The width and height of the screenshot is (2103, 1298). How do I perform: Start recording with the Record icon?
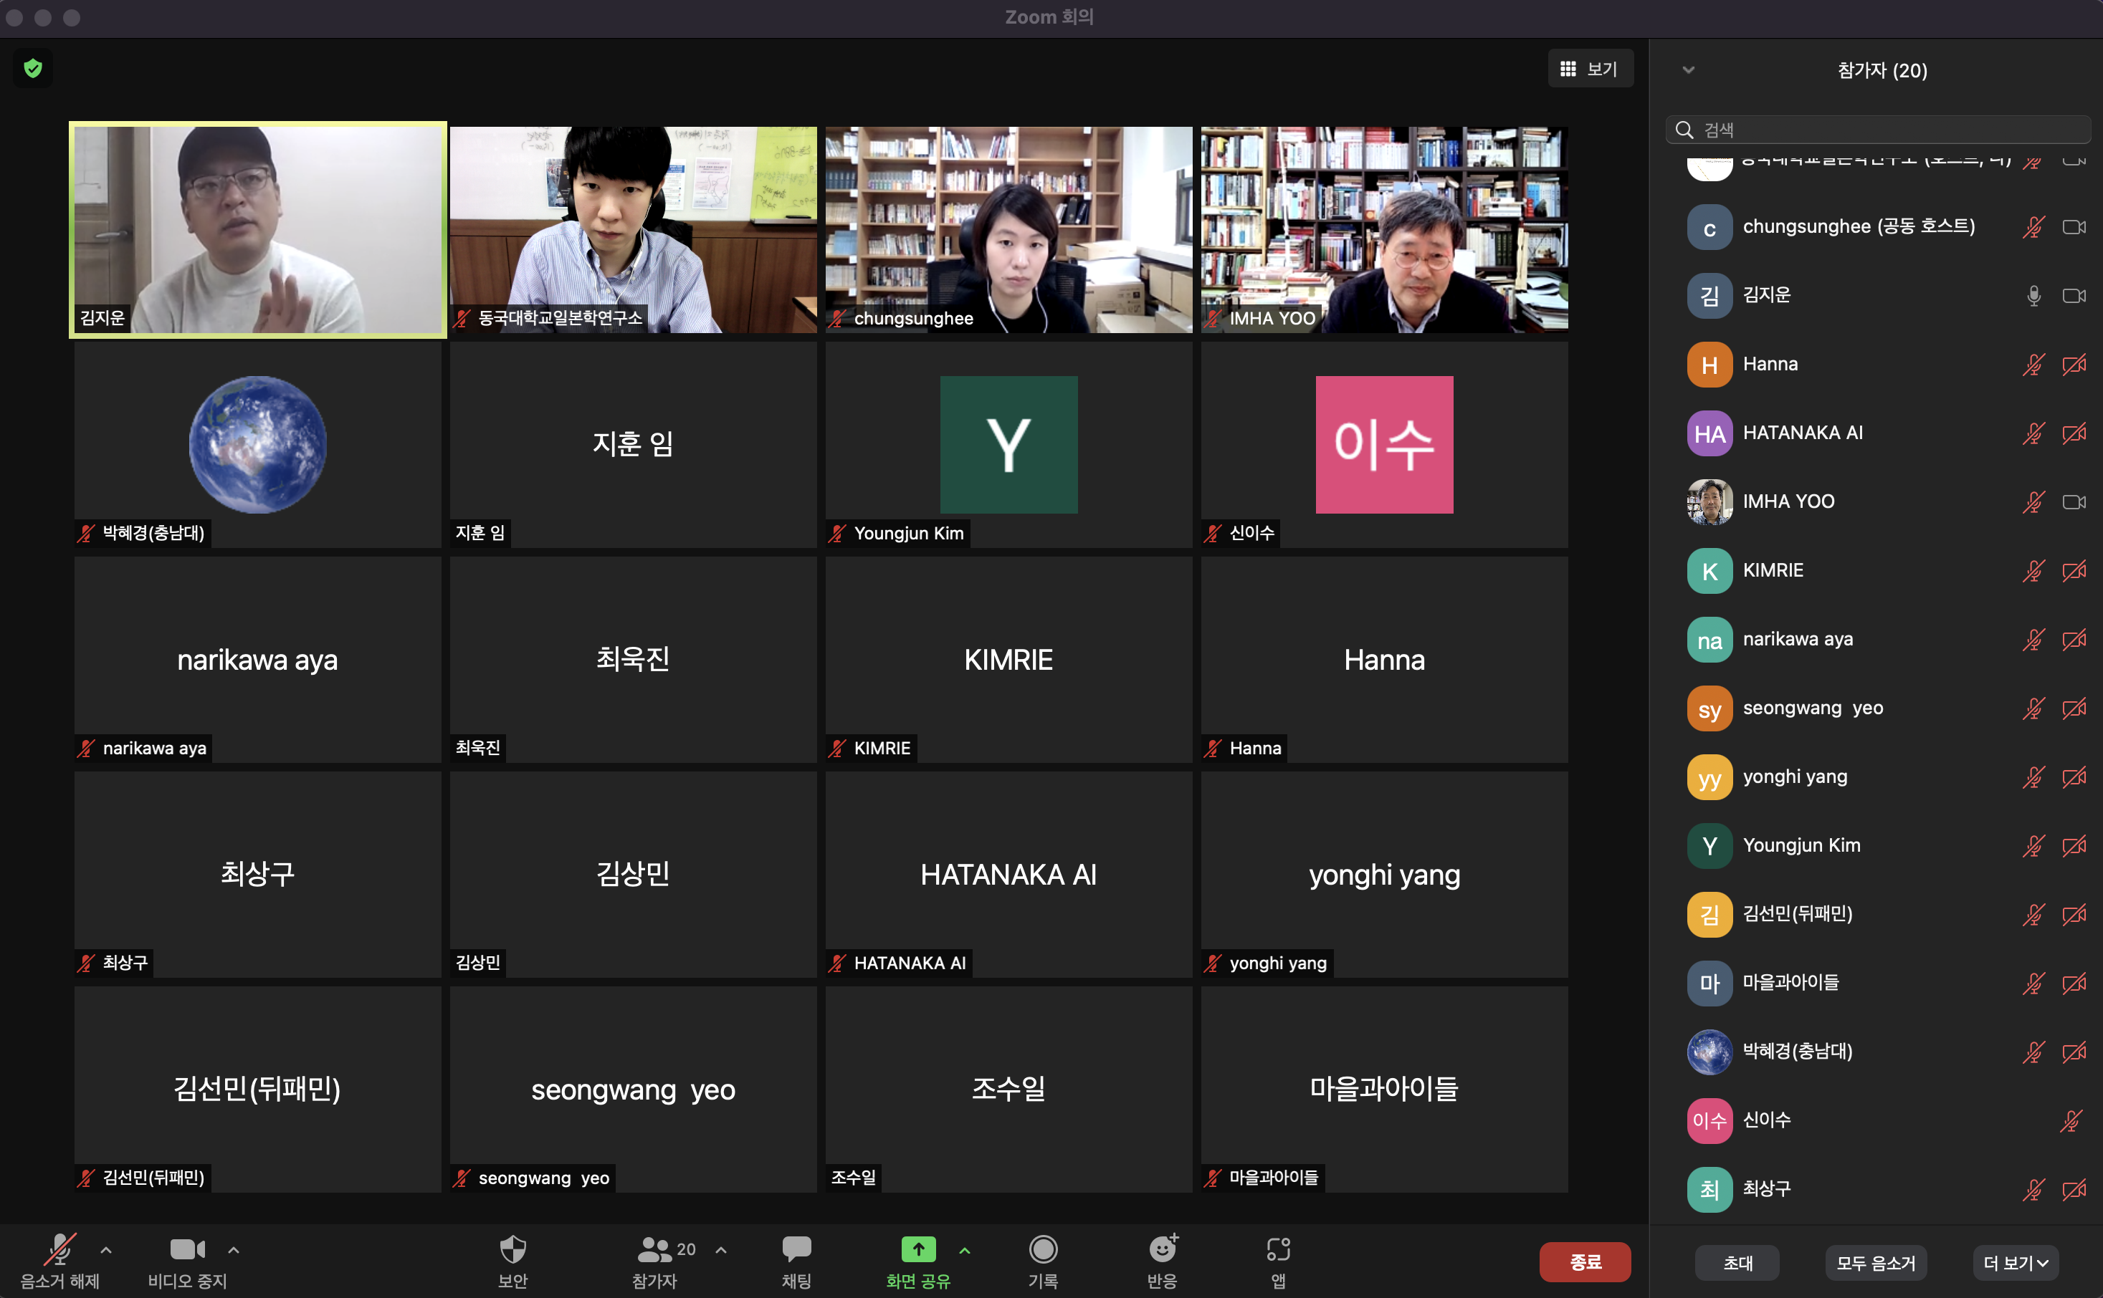click(x=1042, y=1249)
